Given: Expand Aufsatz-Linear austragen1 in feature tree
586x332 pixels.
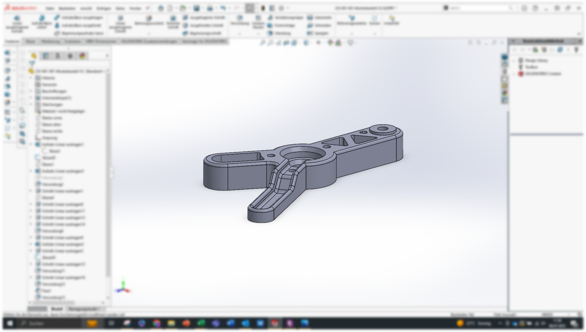Looking at the screenshot, I should pyautogui.click(x=31, y=144).
